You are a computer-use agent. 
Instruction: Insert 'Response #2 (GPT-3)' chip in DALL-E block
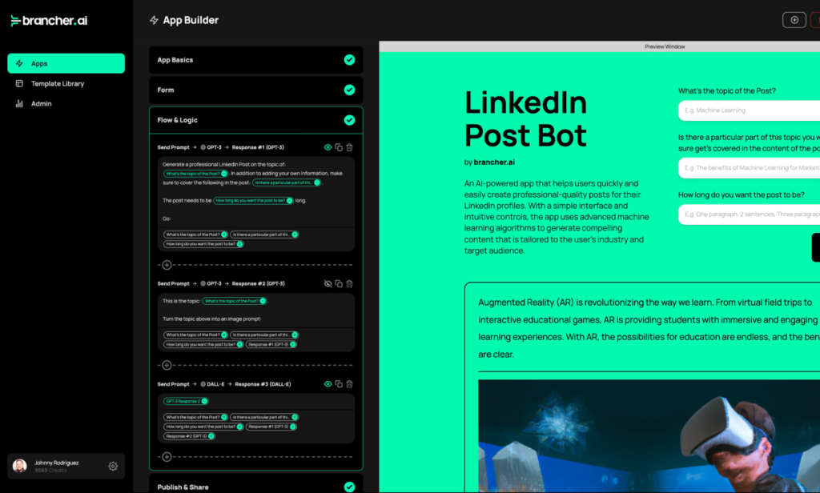(189, 436)
